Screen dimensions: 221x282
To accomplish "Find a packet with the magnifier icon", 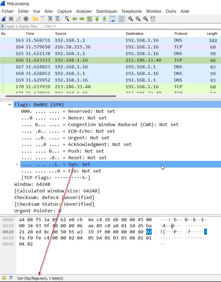I will 67,19.
